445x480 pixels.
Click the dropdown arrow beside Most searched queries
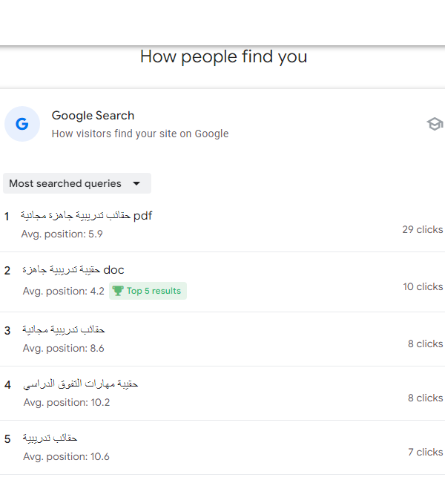[136, 184]
